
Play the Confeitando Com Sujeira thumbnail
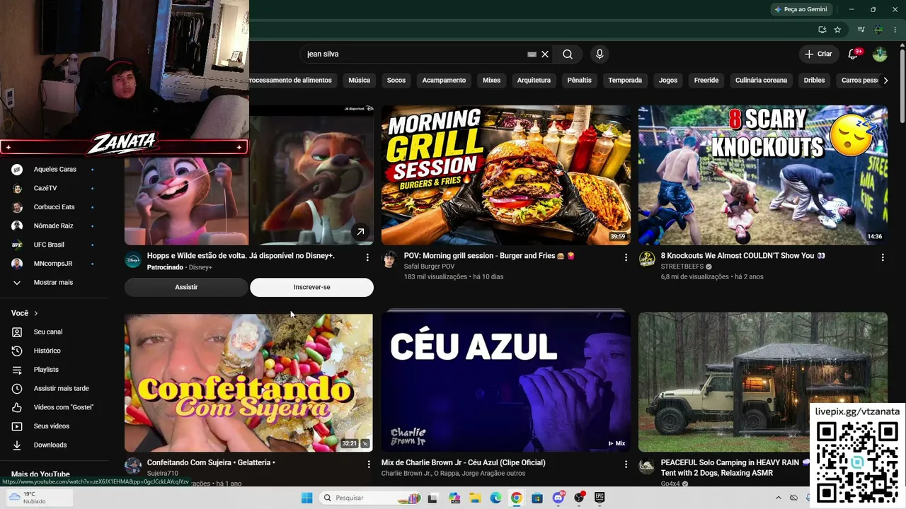[x=248, y=382]
